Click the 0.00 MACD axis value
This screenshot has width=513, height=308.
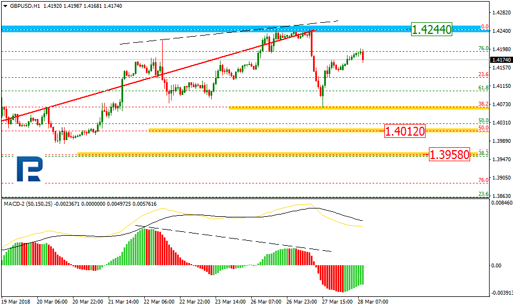[496, 265]
